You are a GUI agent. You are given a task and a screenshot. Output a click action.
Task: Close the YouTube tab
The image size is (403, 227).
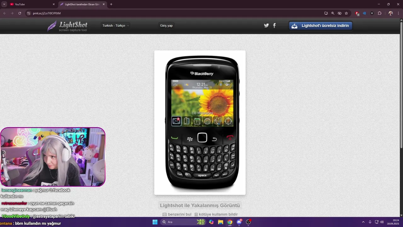(54, 4)
